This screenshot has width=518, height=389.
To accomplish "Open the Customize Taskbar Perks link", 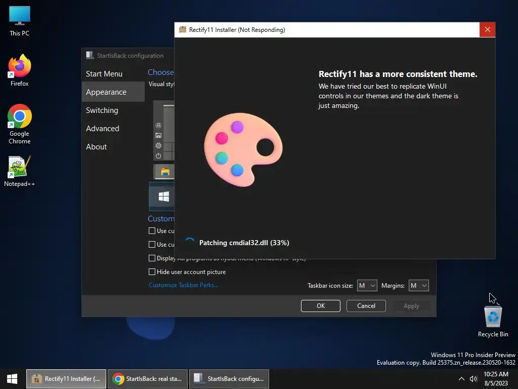I will coord(183,285).
